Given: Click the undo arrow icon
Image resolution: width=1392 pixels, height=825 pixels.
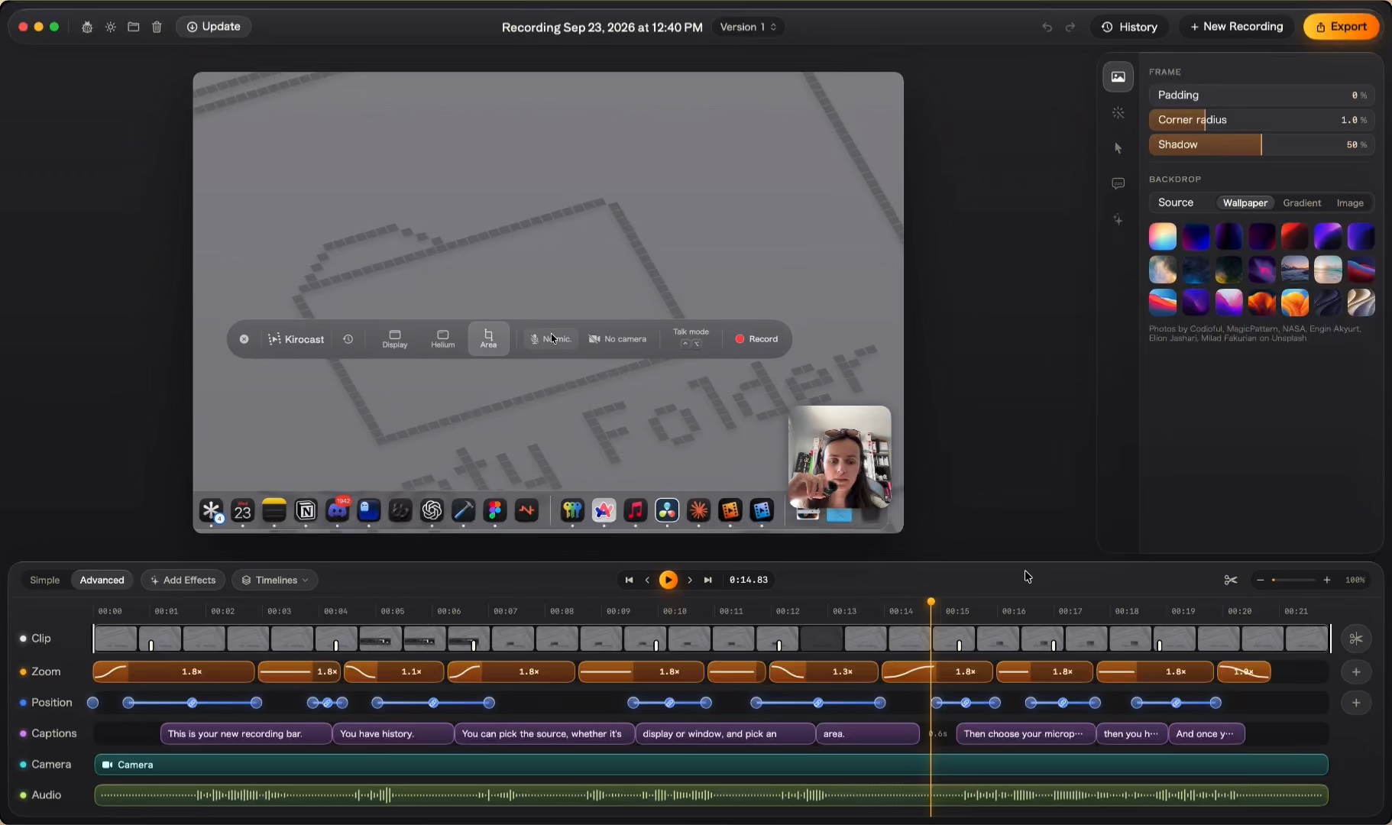Looking at the screenshot, I should 1047,27.
